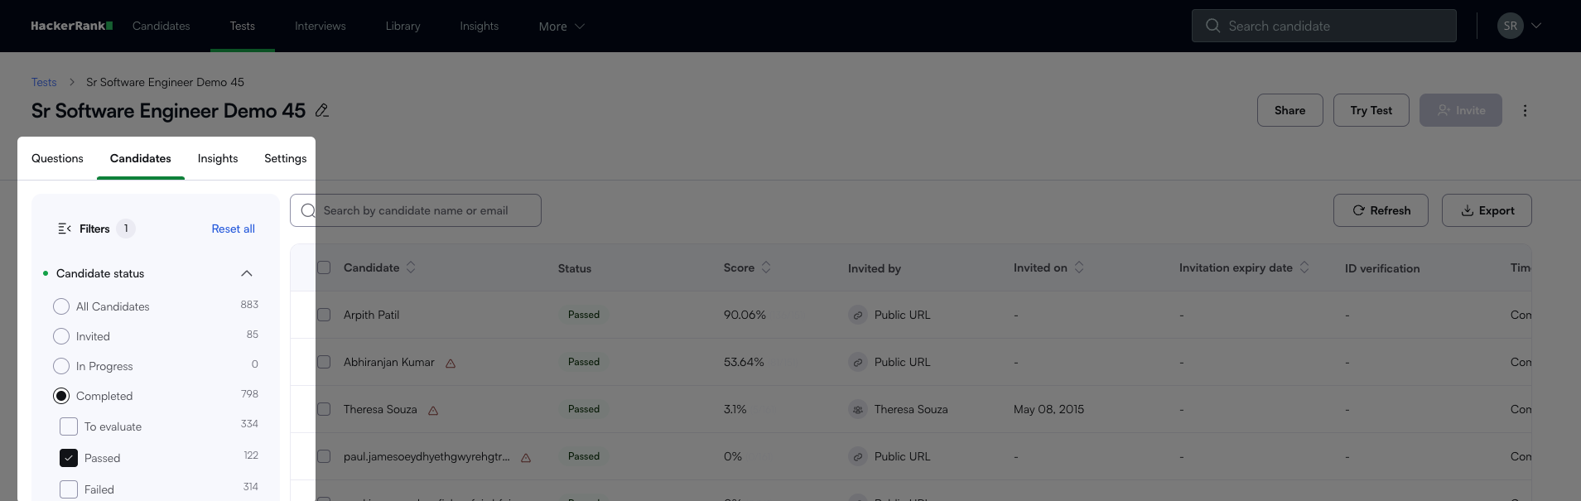
Task: Collapse the Candidate status filter section
Action: (x=246, y=273)
